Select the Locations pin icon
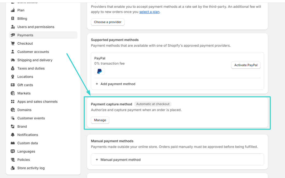Screen dimensions: 285x178 pos(13,77)
